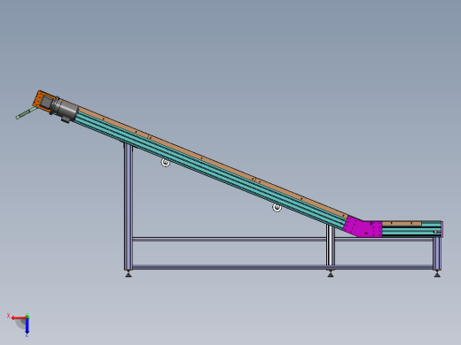Select leveling foot under right-end leg
The height and width of the screenshot is (345, 461).
(x=437, y=274)
